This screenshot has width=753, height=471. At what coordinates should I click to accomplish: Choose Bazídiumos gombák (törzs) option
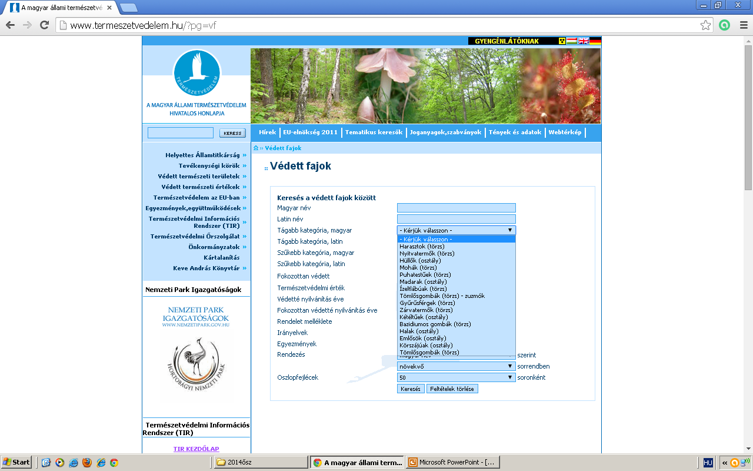[457, 324]
